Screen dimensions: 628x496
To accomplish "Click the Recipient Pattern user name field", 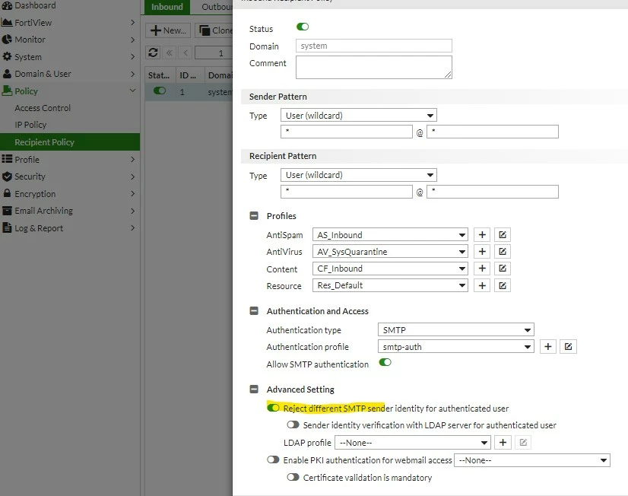I will [347, 192].
